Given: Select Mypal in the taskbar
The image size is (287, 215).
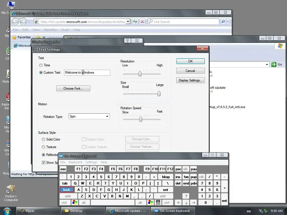Looking at the screenshot, I should (38, 211).
